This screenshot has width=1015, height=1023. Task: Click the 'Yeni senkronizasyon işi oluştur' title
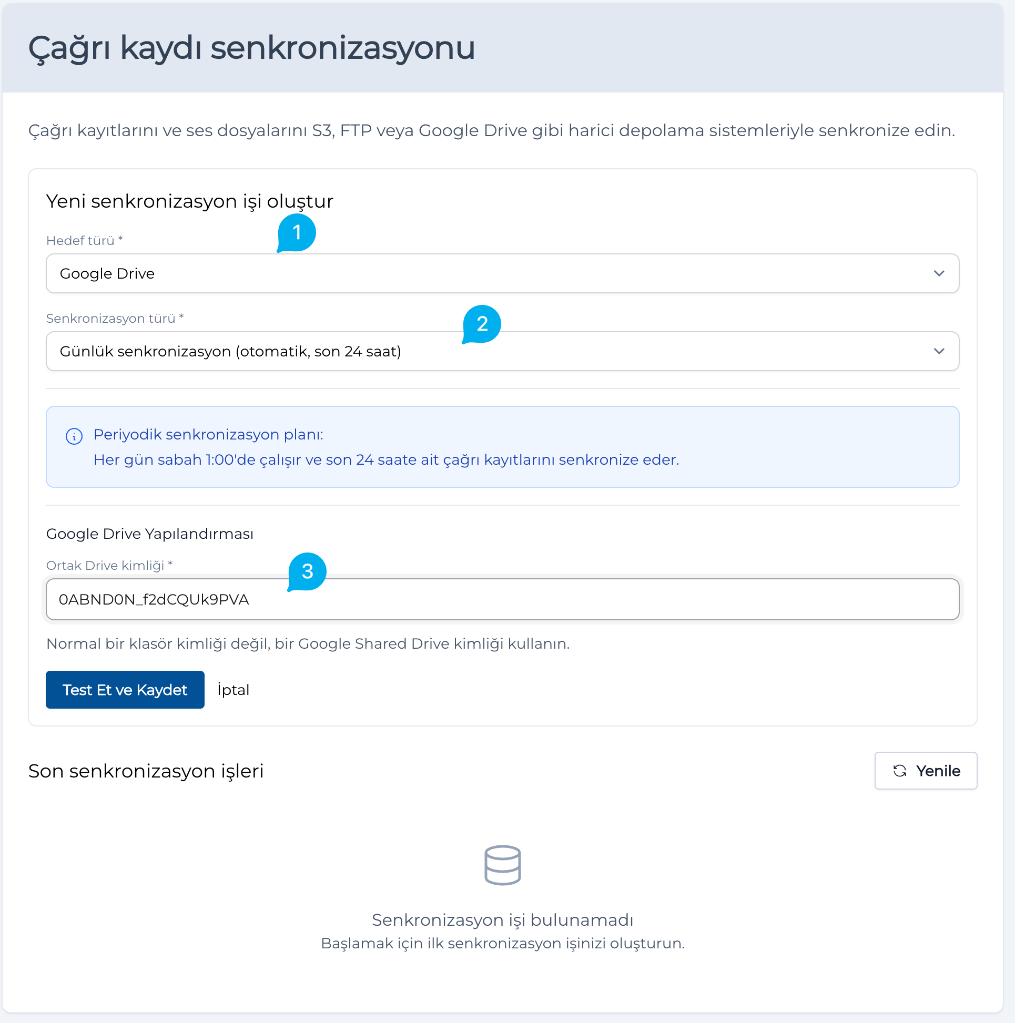pyautogui.click(x=190, y=201)
